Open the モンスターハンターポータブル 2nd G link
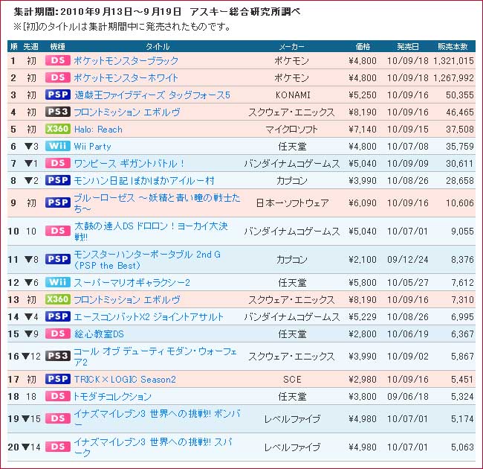The image size is (483, 469). tap(147, 260)
